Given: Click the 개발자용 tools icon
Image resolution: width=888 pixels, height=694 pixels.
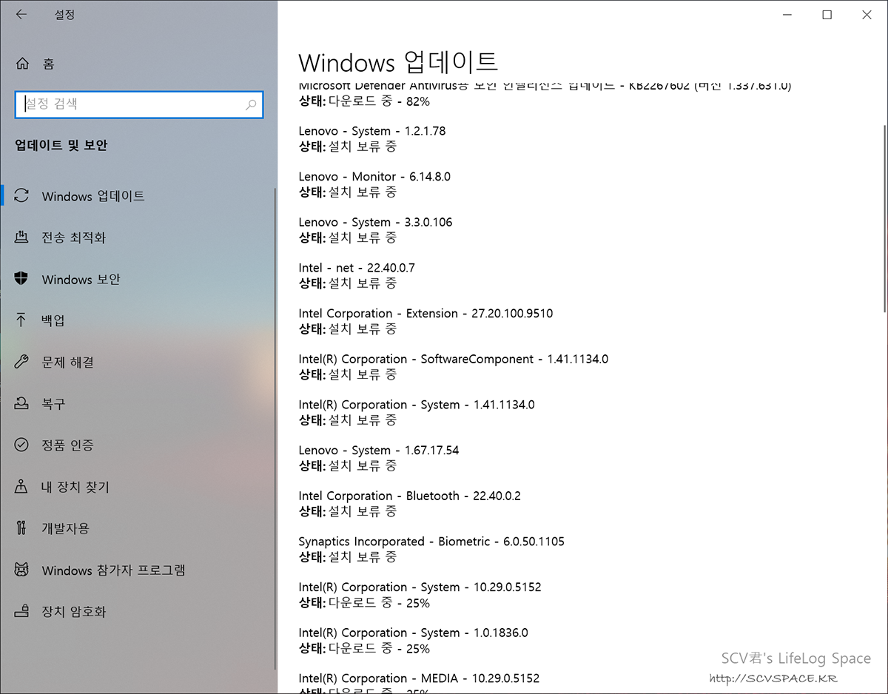Looking at the screenshot, I should tap(22, 528).
